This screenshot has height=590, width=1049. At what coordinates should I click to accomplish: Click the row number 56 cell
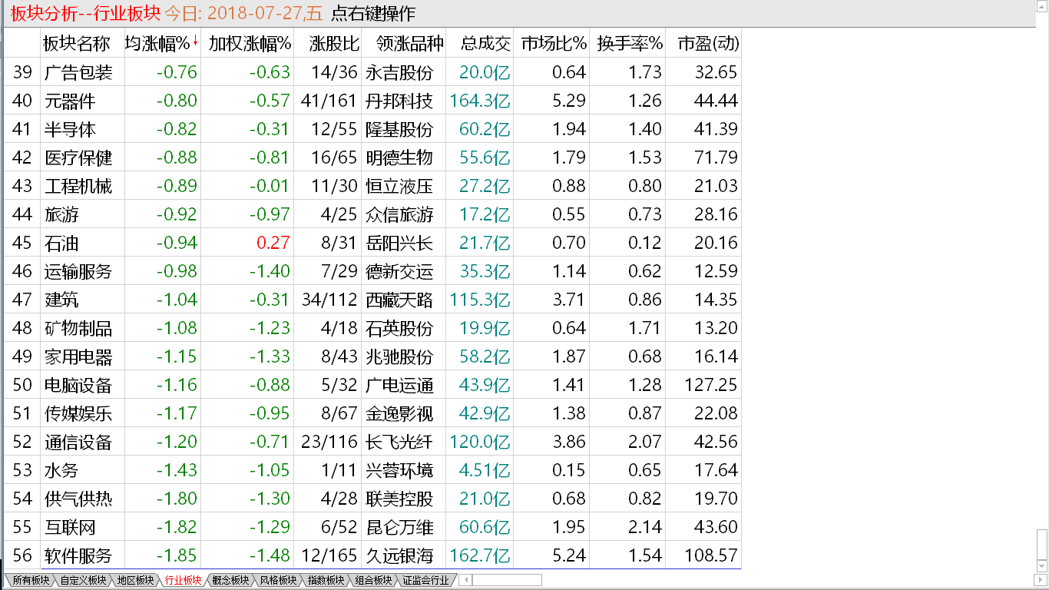pos(22,555)
